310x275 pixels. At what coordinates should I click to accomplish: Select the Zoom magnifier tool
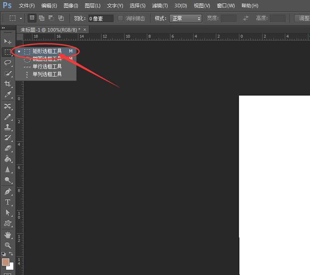click(8, 245)
